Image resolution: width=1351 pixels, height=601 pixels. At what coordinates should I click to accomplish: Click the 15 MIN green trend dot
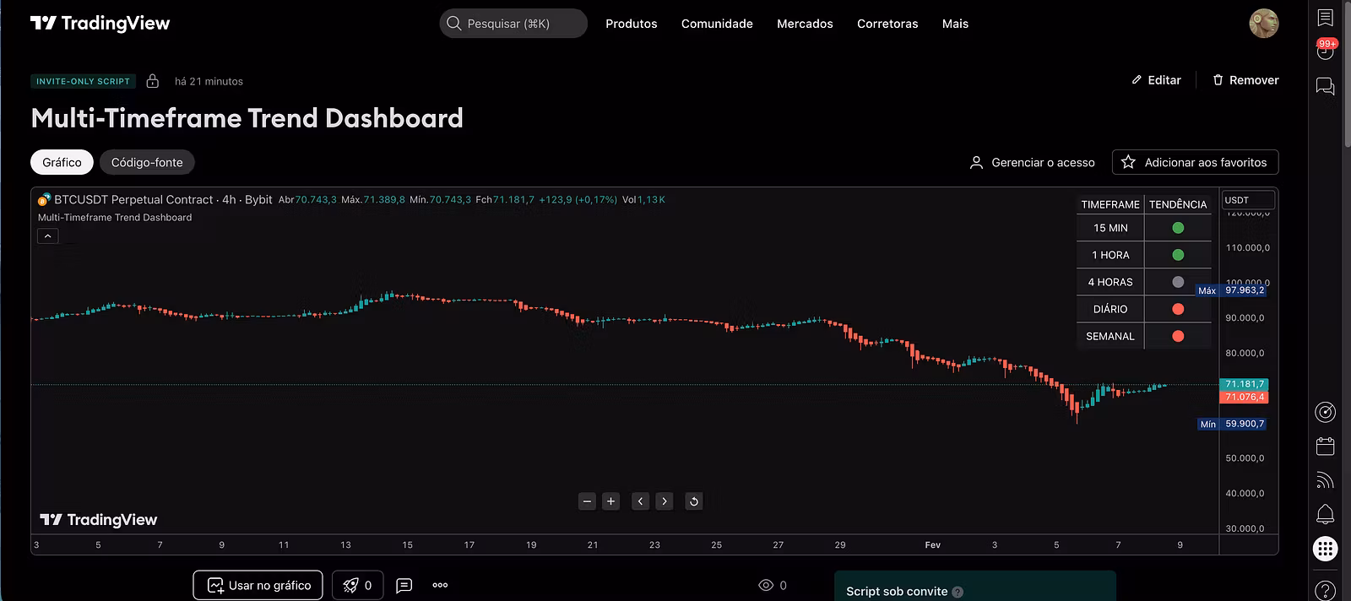pos(1178,228)
